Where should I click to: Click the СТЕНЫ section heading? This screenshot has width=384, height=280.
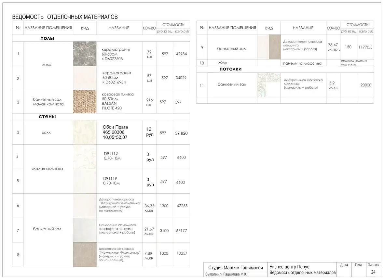tap(47, 117)
